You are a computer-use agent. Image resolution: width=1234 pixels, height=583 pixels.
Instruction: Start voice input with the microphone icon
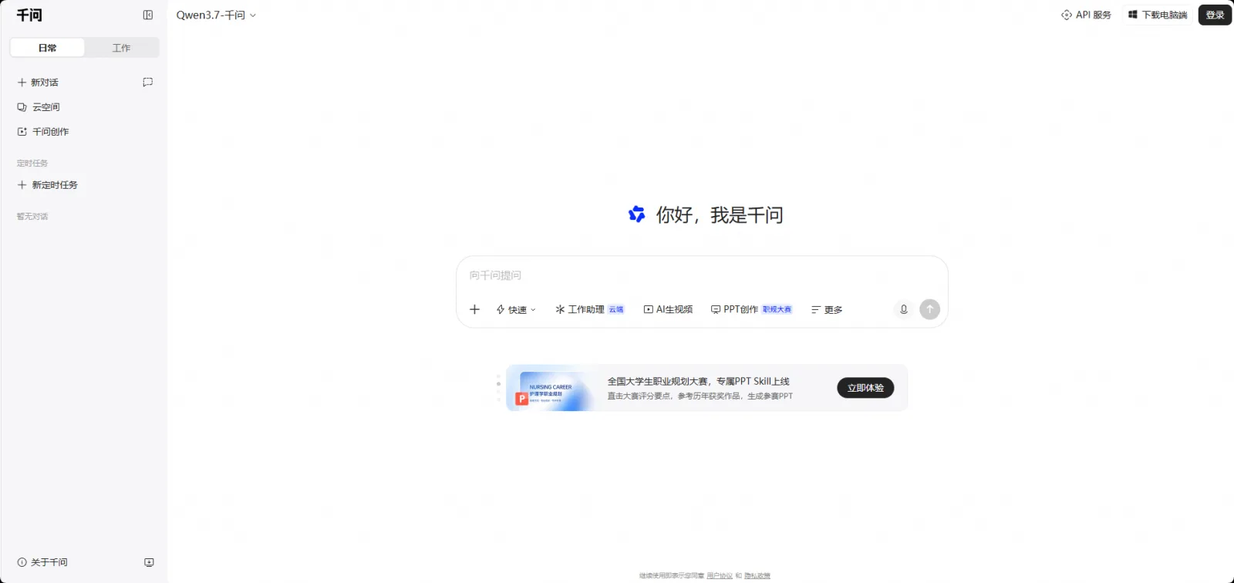(904, 309)
